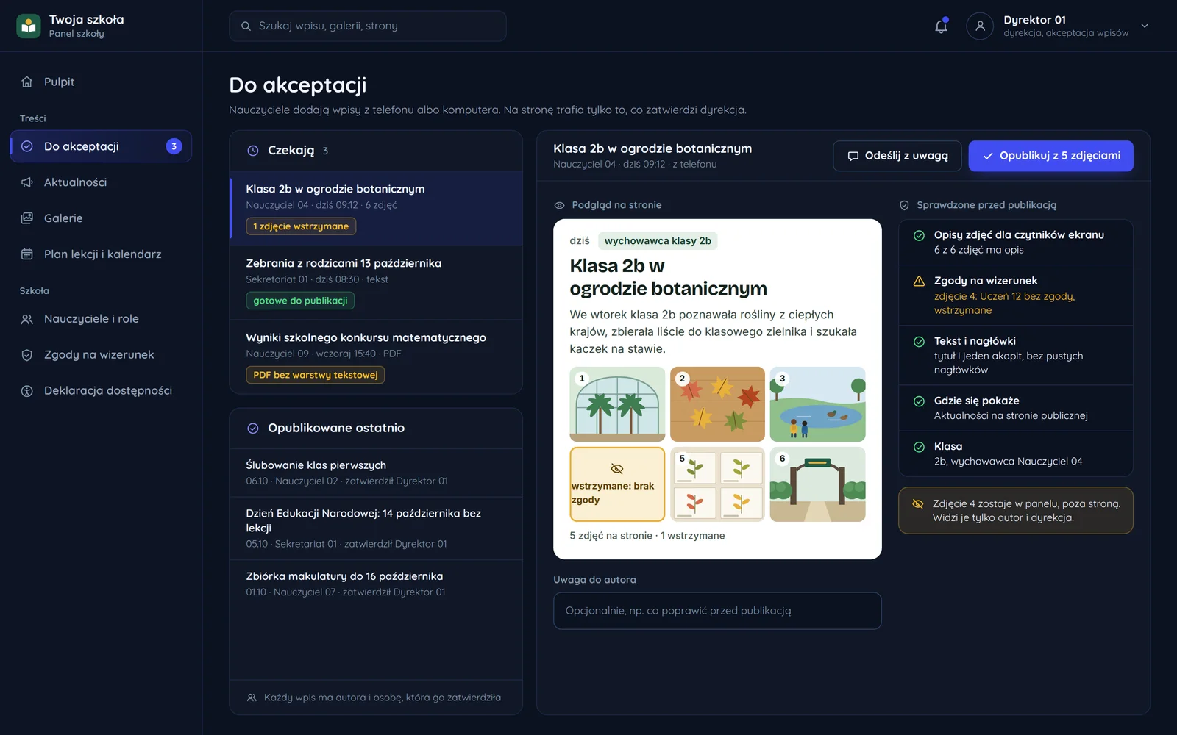
Task: Open notifications bell
Action: tap(941, 26)
